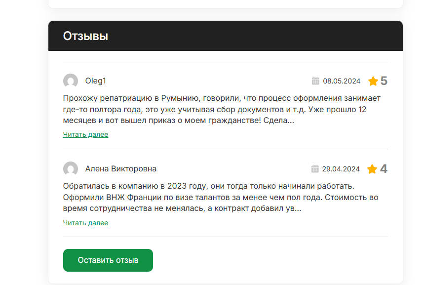Click the Отзывы section header
The height and width of the screenshot is (285, 424).
(85, 36)
